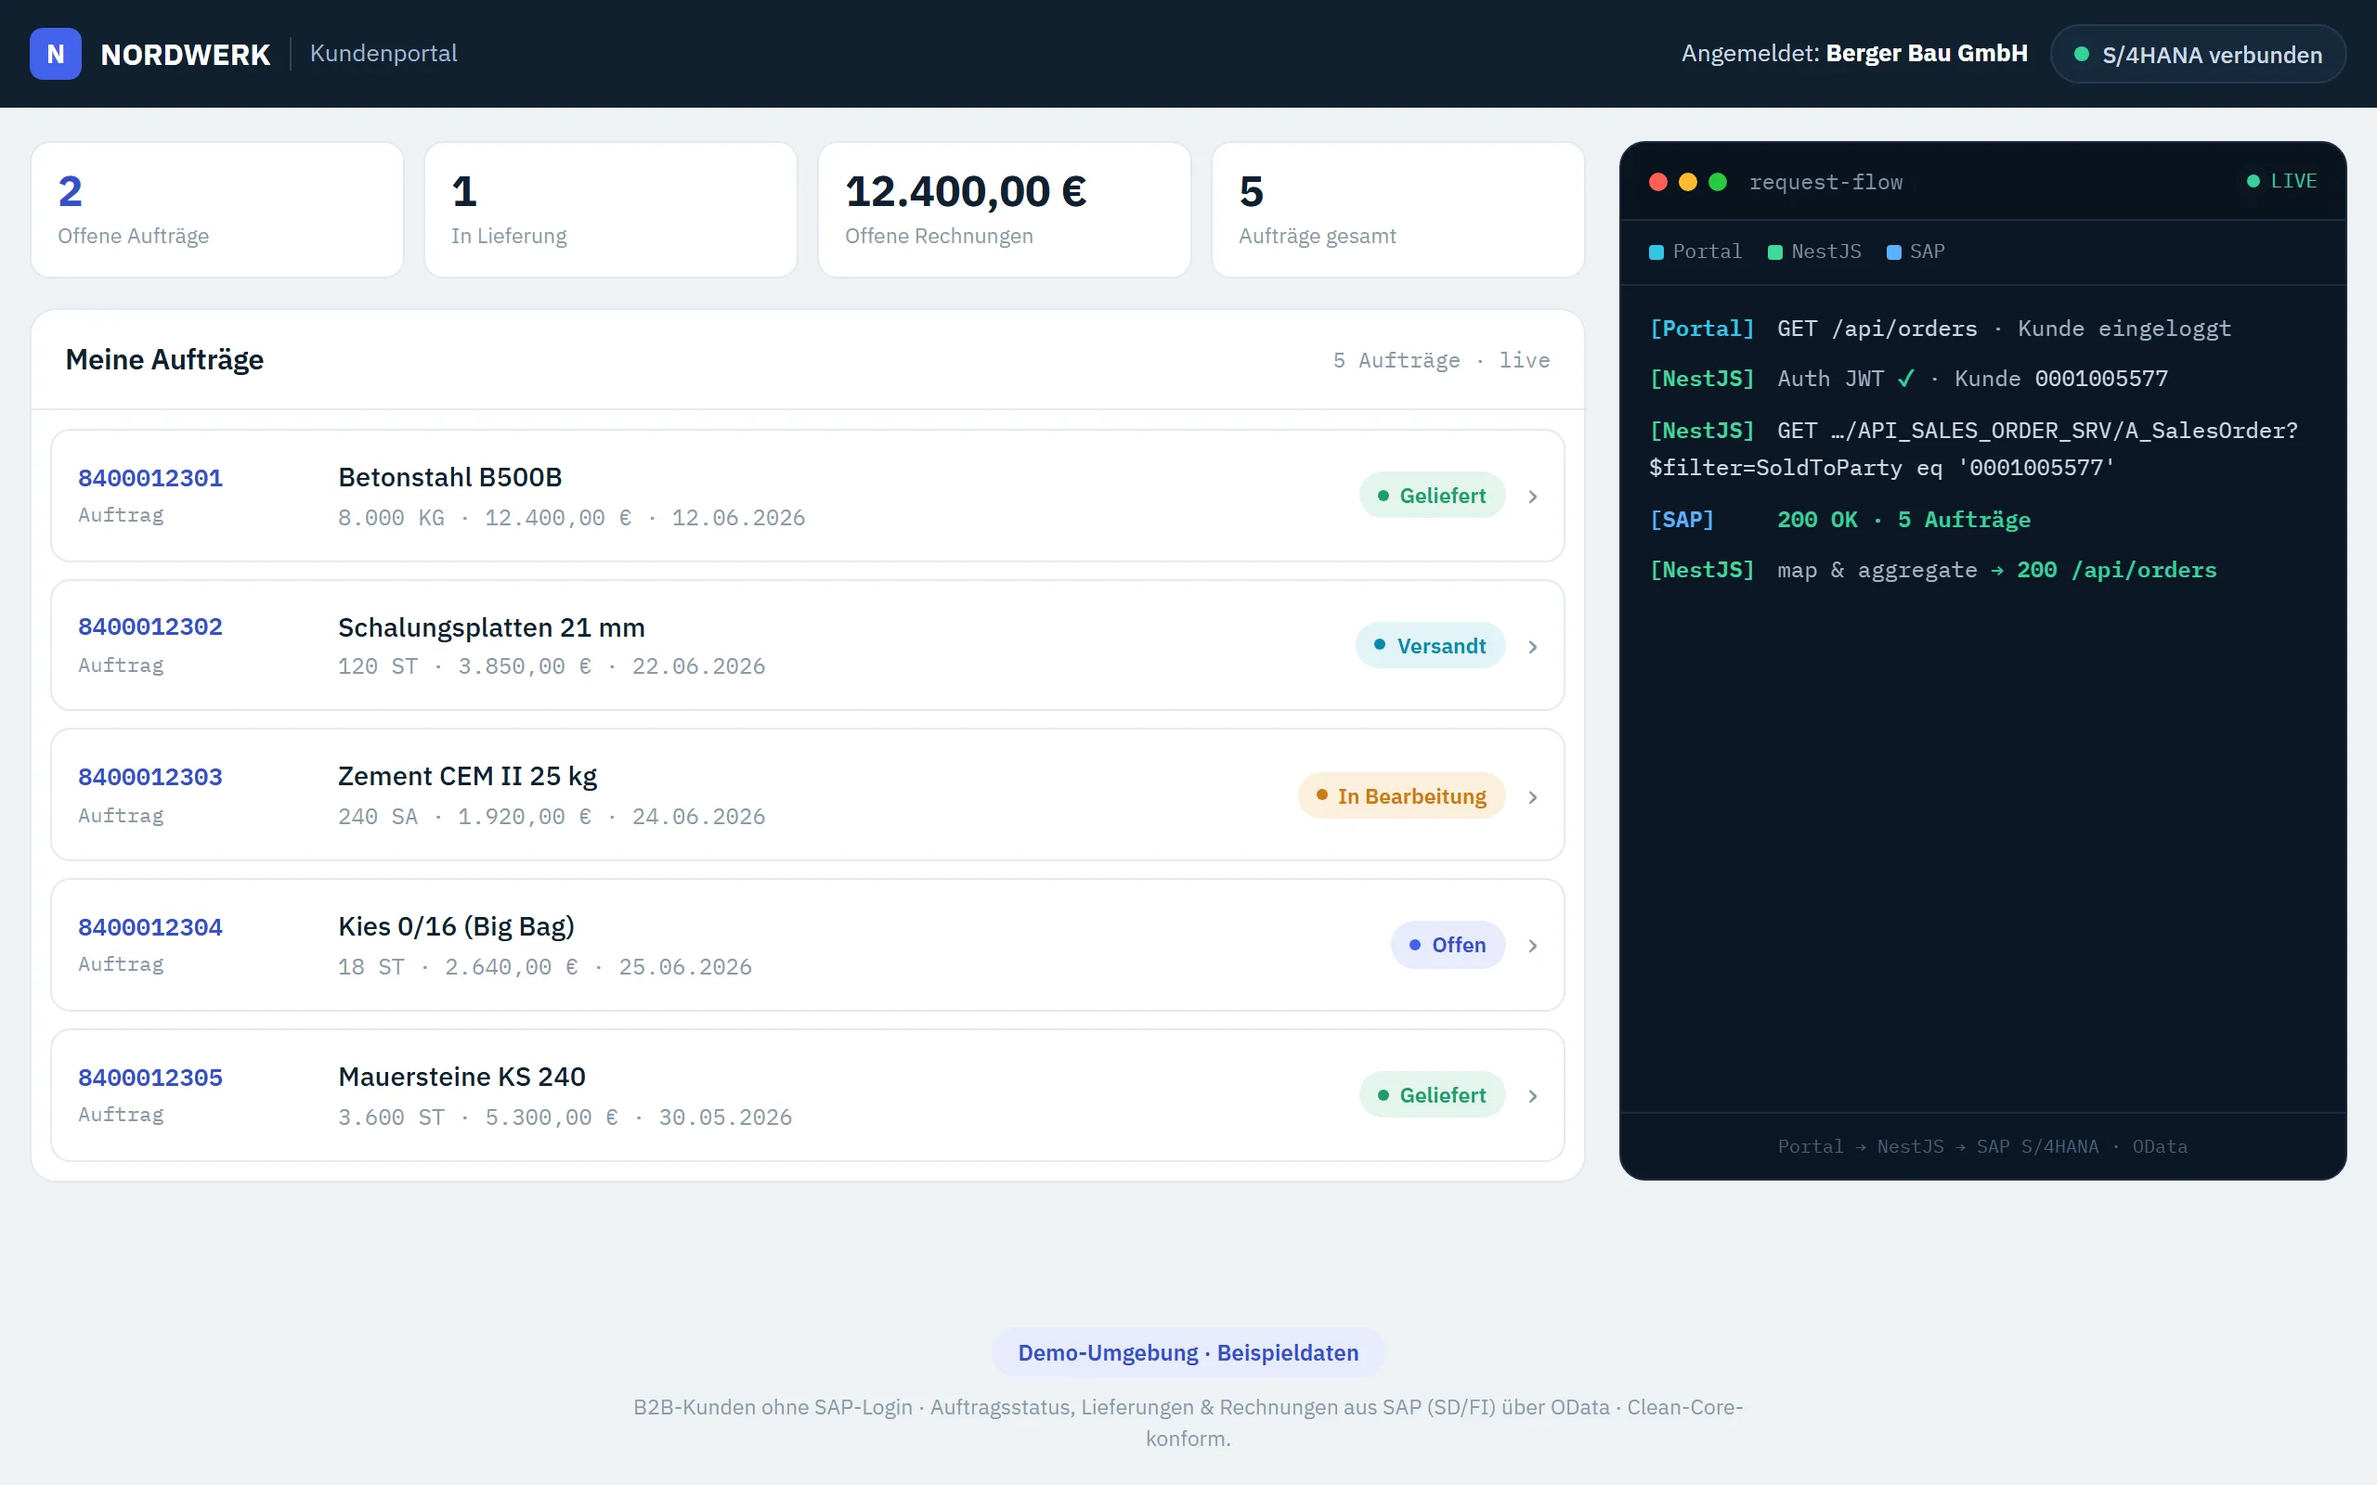The height and width of the screenshot is (1485, 2377).
Task: Click the '200 OK · 5 Aufträge' log line
Action: click(1839, 520)
